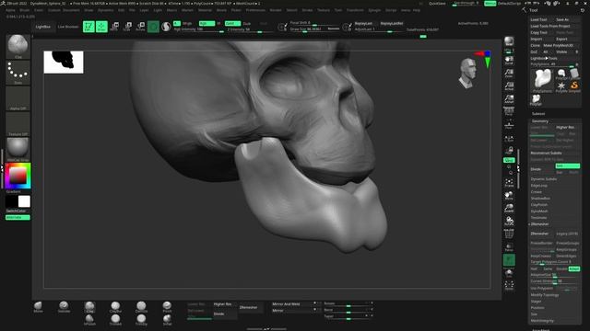Click the large PolySphere tool thumbnail
Viewport: 590px width, 331px height.
[542, 80]
